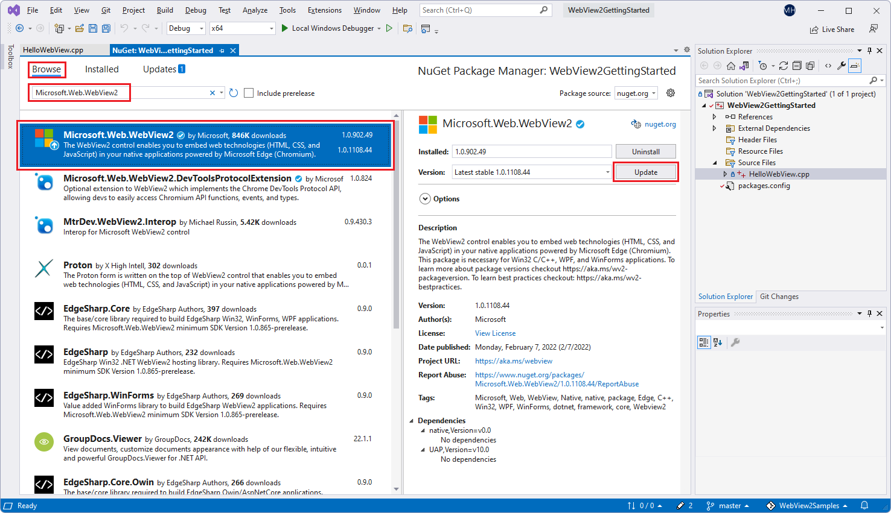Image resolution: width=891 pixels, height=513 pixels.
Task: Enable the Include prerelease checkbox
Action: point(249,93)
